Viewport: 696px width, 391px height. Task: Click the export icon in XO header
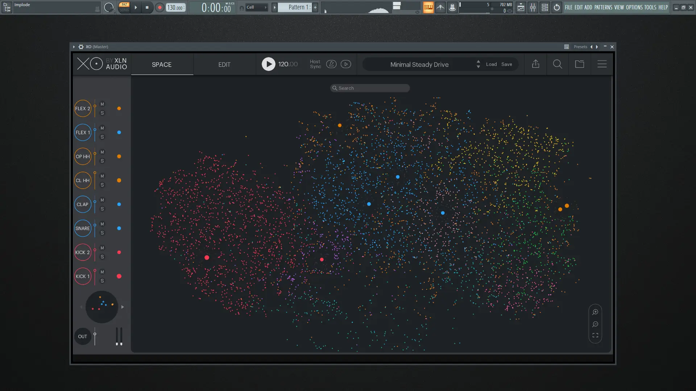tap(535, 64)
